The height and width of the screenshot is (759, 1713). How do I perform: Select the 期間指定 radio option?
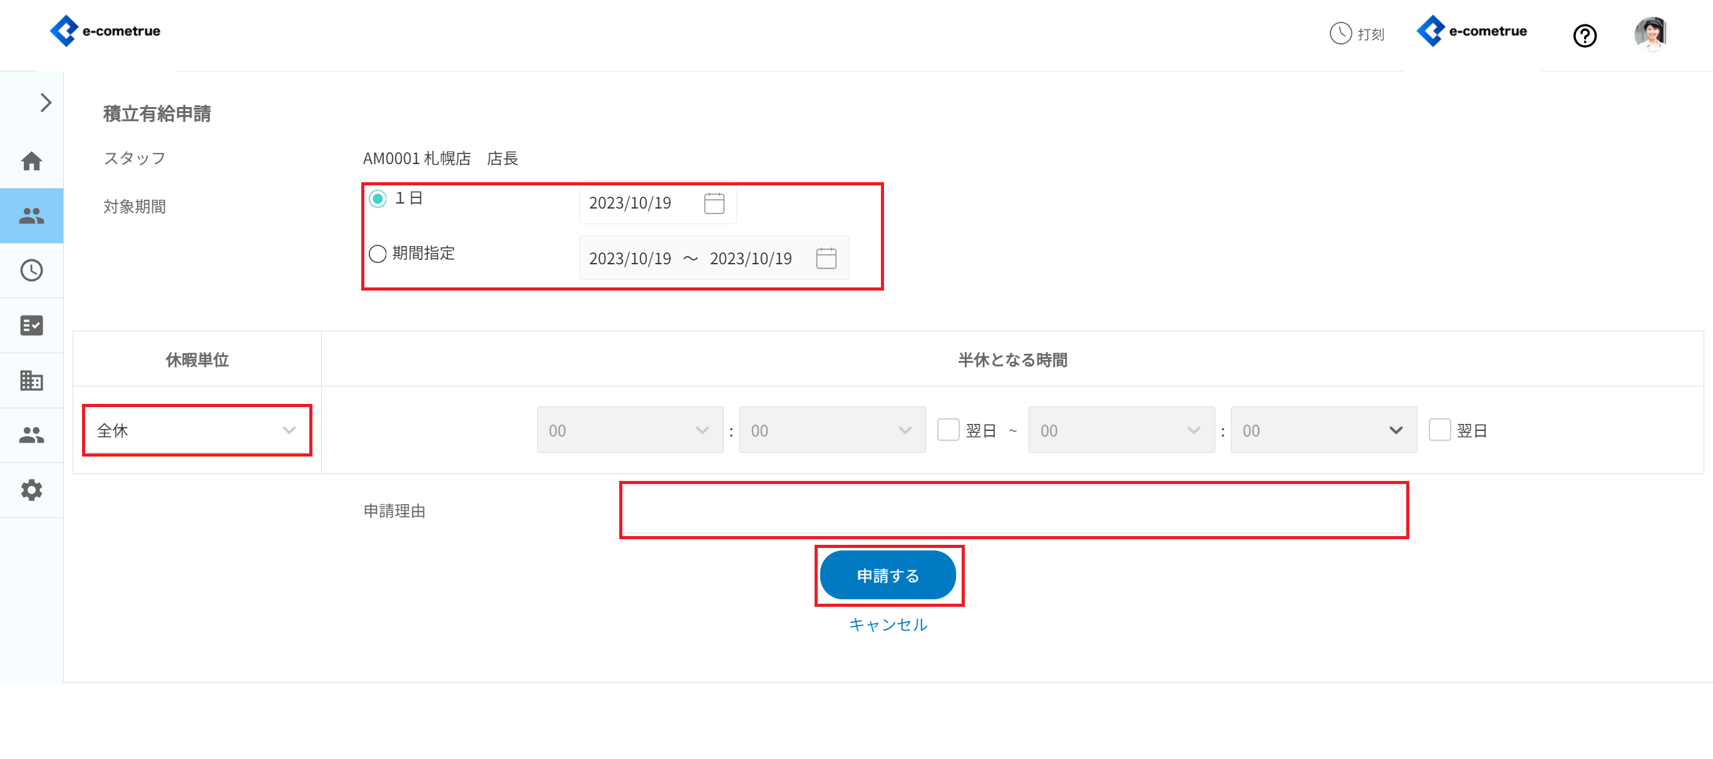pos(378,254)
